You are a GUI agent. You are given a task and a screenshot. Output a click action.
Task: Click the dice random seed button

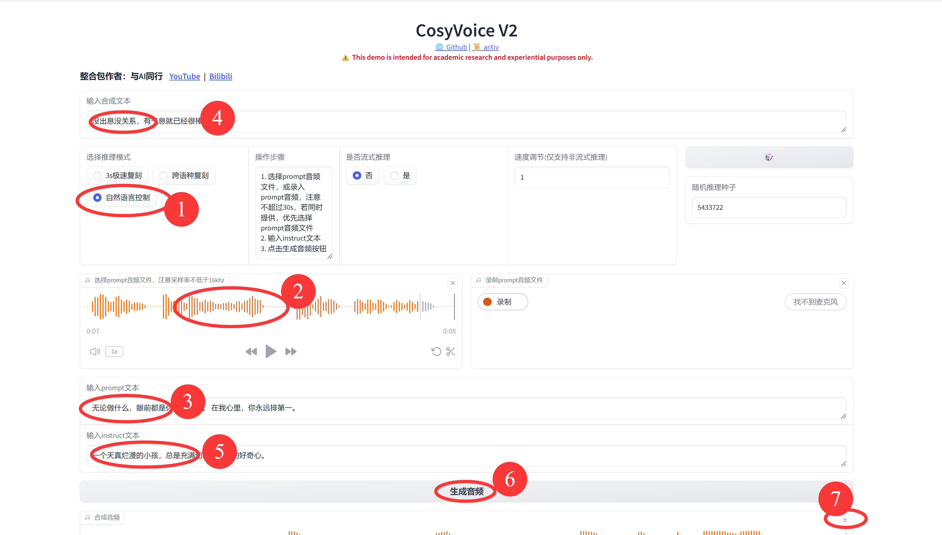(x=769, y=157)
